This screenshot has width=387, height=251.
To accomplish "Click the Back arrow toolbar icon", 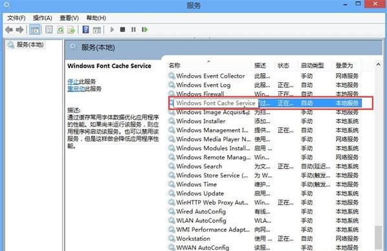I will (9, 30).
